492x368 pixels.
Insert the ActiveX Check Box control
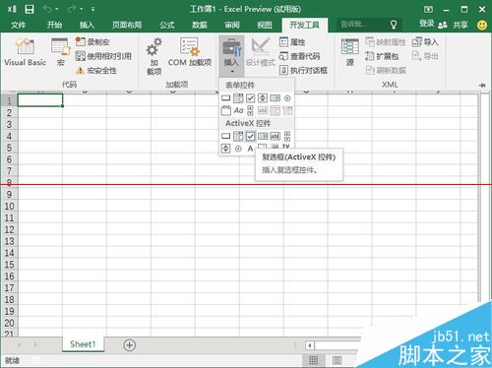(x=250, y=136)
